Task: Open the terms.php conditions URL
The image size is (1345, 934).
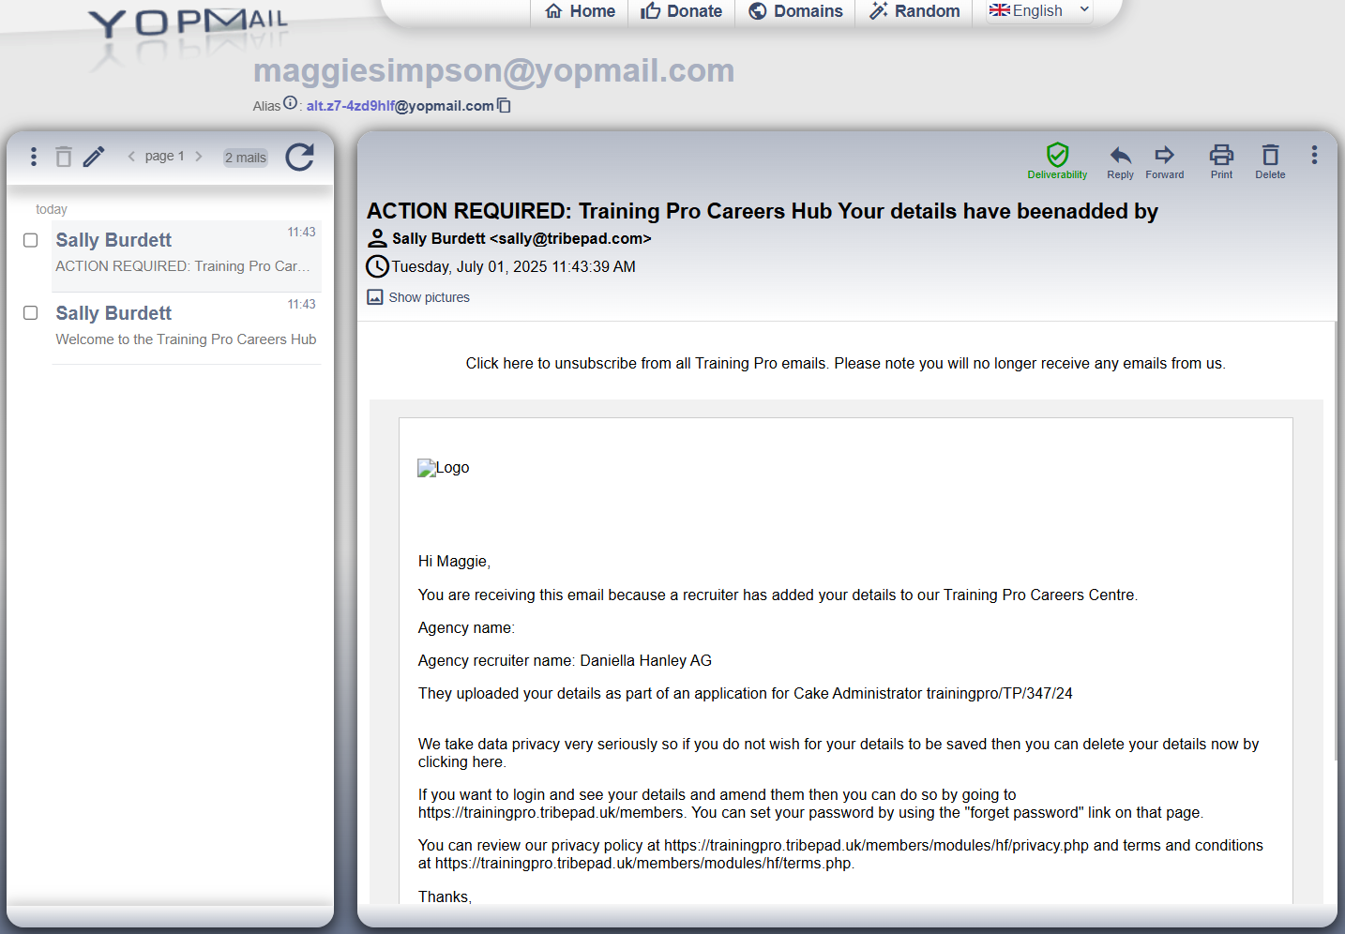Action: (643, 864)
